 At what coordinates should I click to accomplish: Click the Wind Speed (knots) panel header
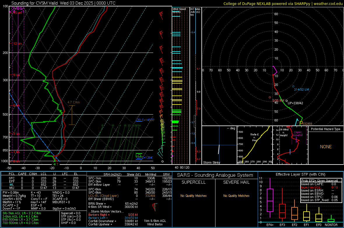click(x=179, y=10)
